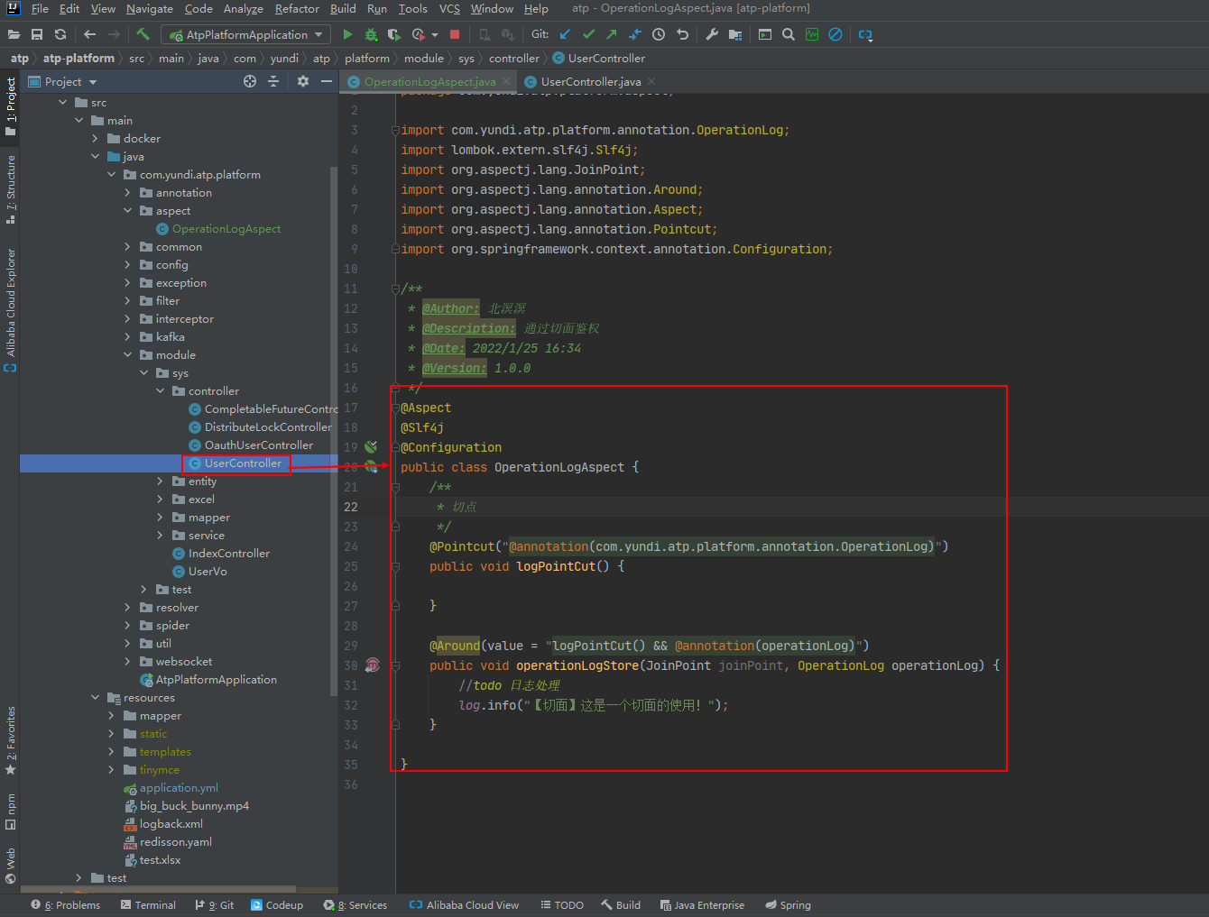Collapse the controller folder in project tree
Image resolution: width=1209 pixels, height=917 pixels.
[161, 391]
